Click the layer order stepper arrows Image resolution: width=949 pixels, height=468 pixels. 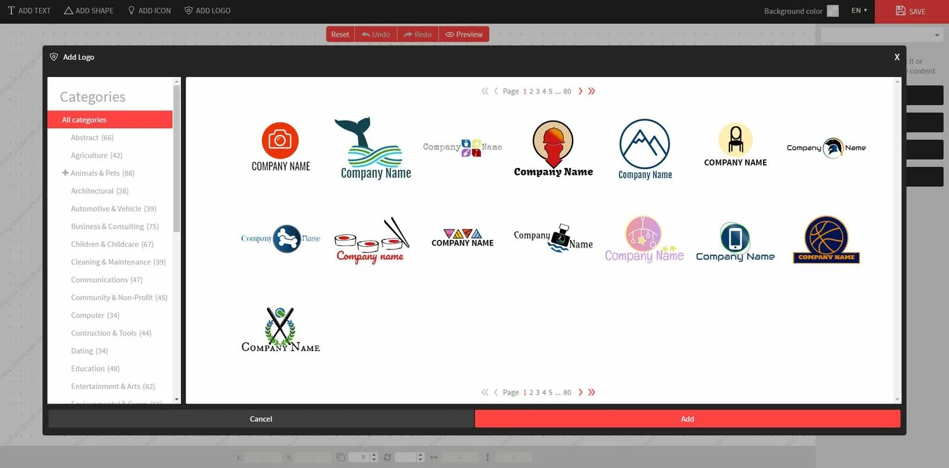(374, 457)
